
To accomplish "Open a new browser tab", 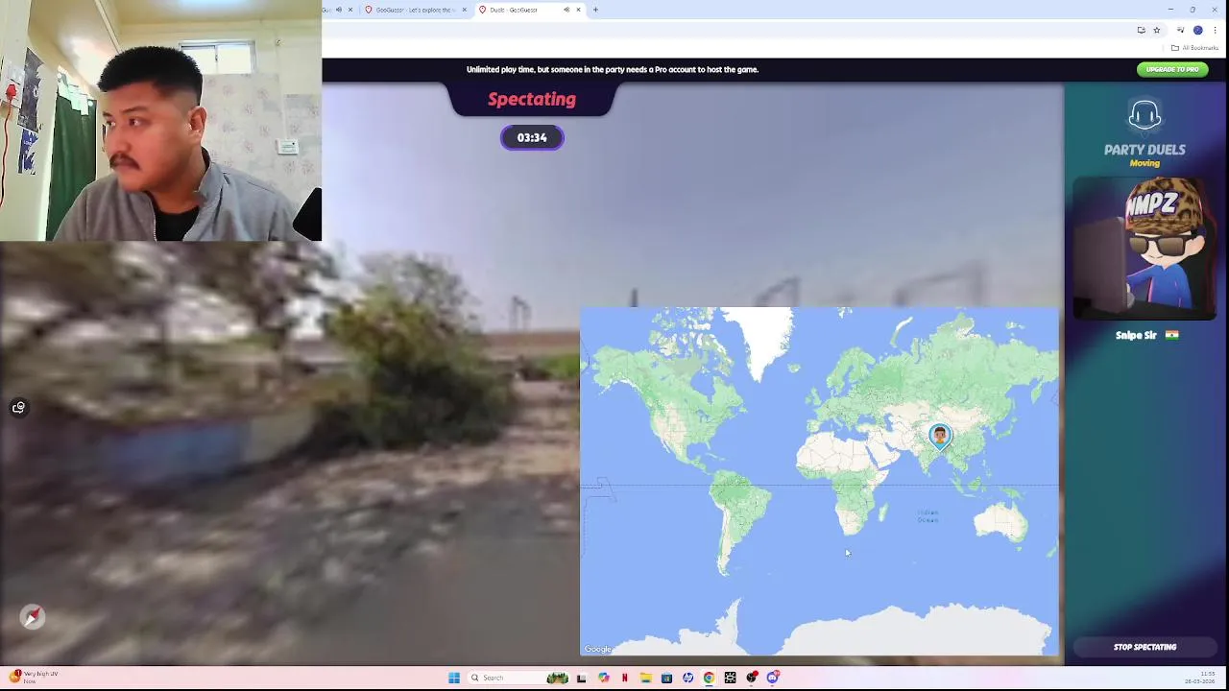I will pos(595,10).
